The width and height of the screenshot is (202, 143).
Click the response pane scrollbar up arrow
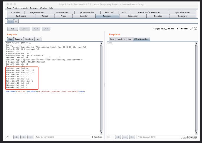196,43
